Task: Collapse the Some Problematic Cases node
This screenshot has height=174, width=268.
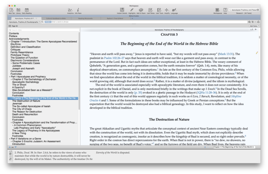Action: (11, 63)
